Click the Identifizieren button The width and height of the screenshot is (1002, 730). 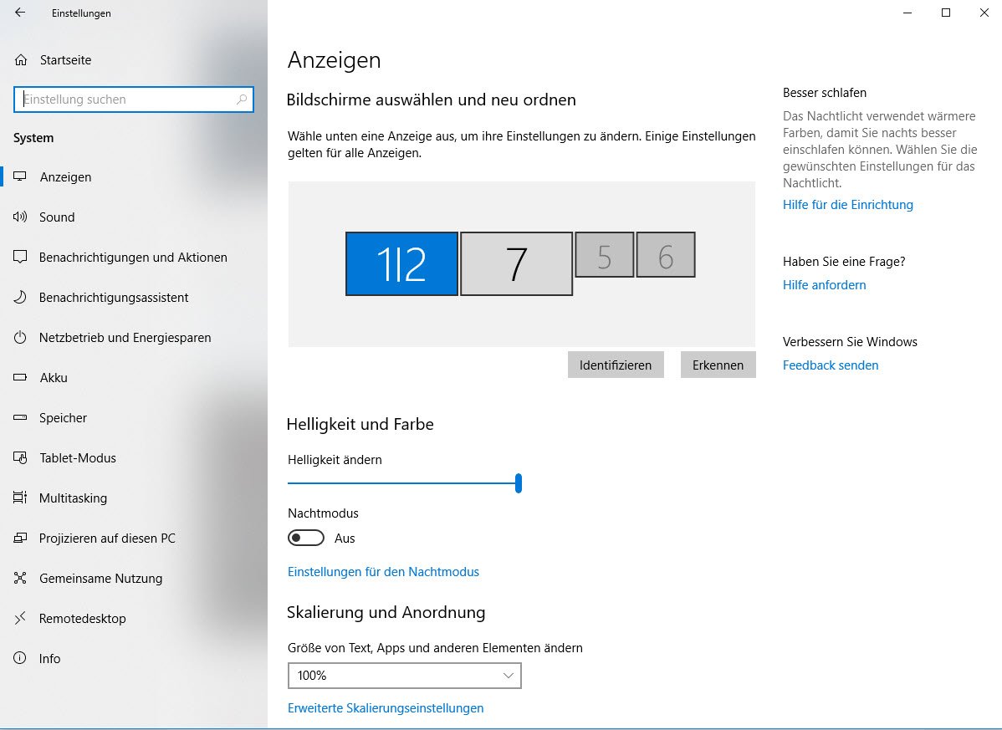pos(616,365)
